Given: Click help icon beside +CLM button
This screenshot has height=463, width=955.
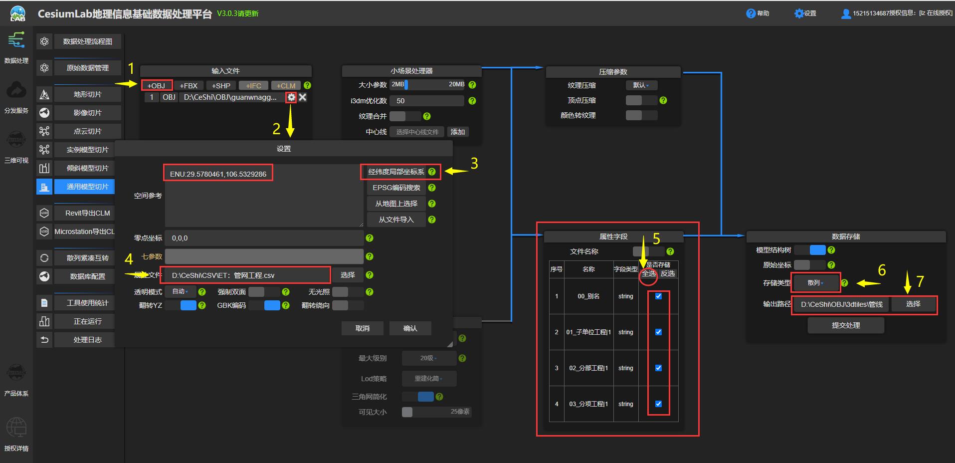Looking at the screenshot, I should tap(308, 85).
